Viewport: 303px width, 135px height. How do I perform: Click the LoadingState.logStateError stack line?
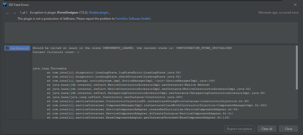[x=114, y=73]
